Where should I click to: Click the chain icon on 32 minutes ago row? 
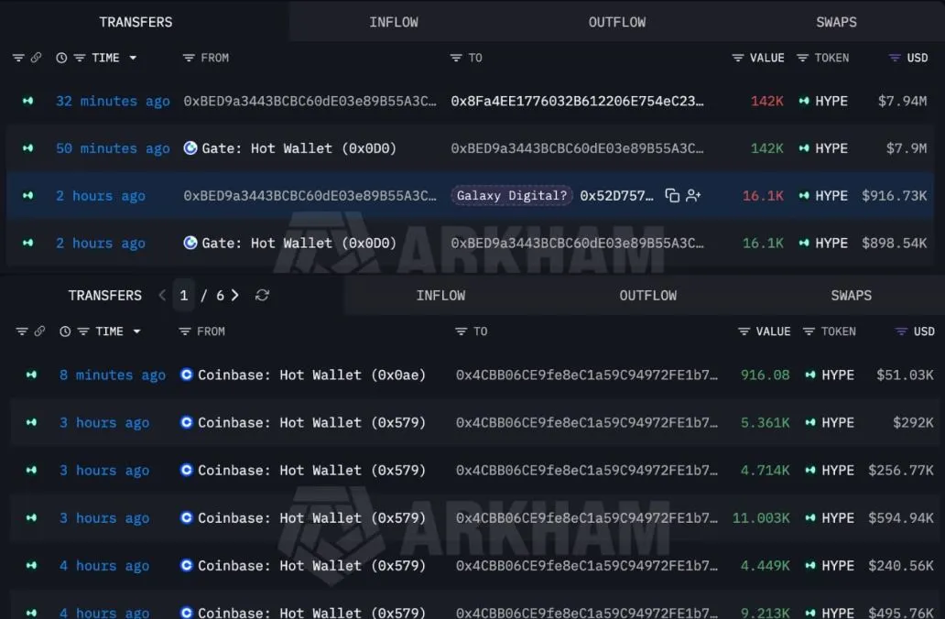click(x=27, y=102)
